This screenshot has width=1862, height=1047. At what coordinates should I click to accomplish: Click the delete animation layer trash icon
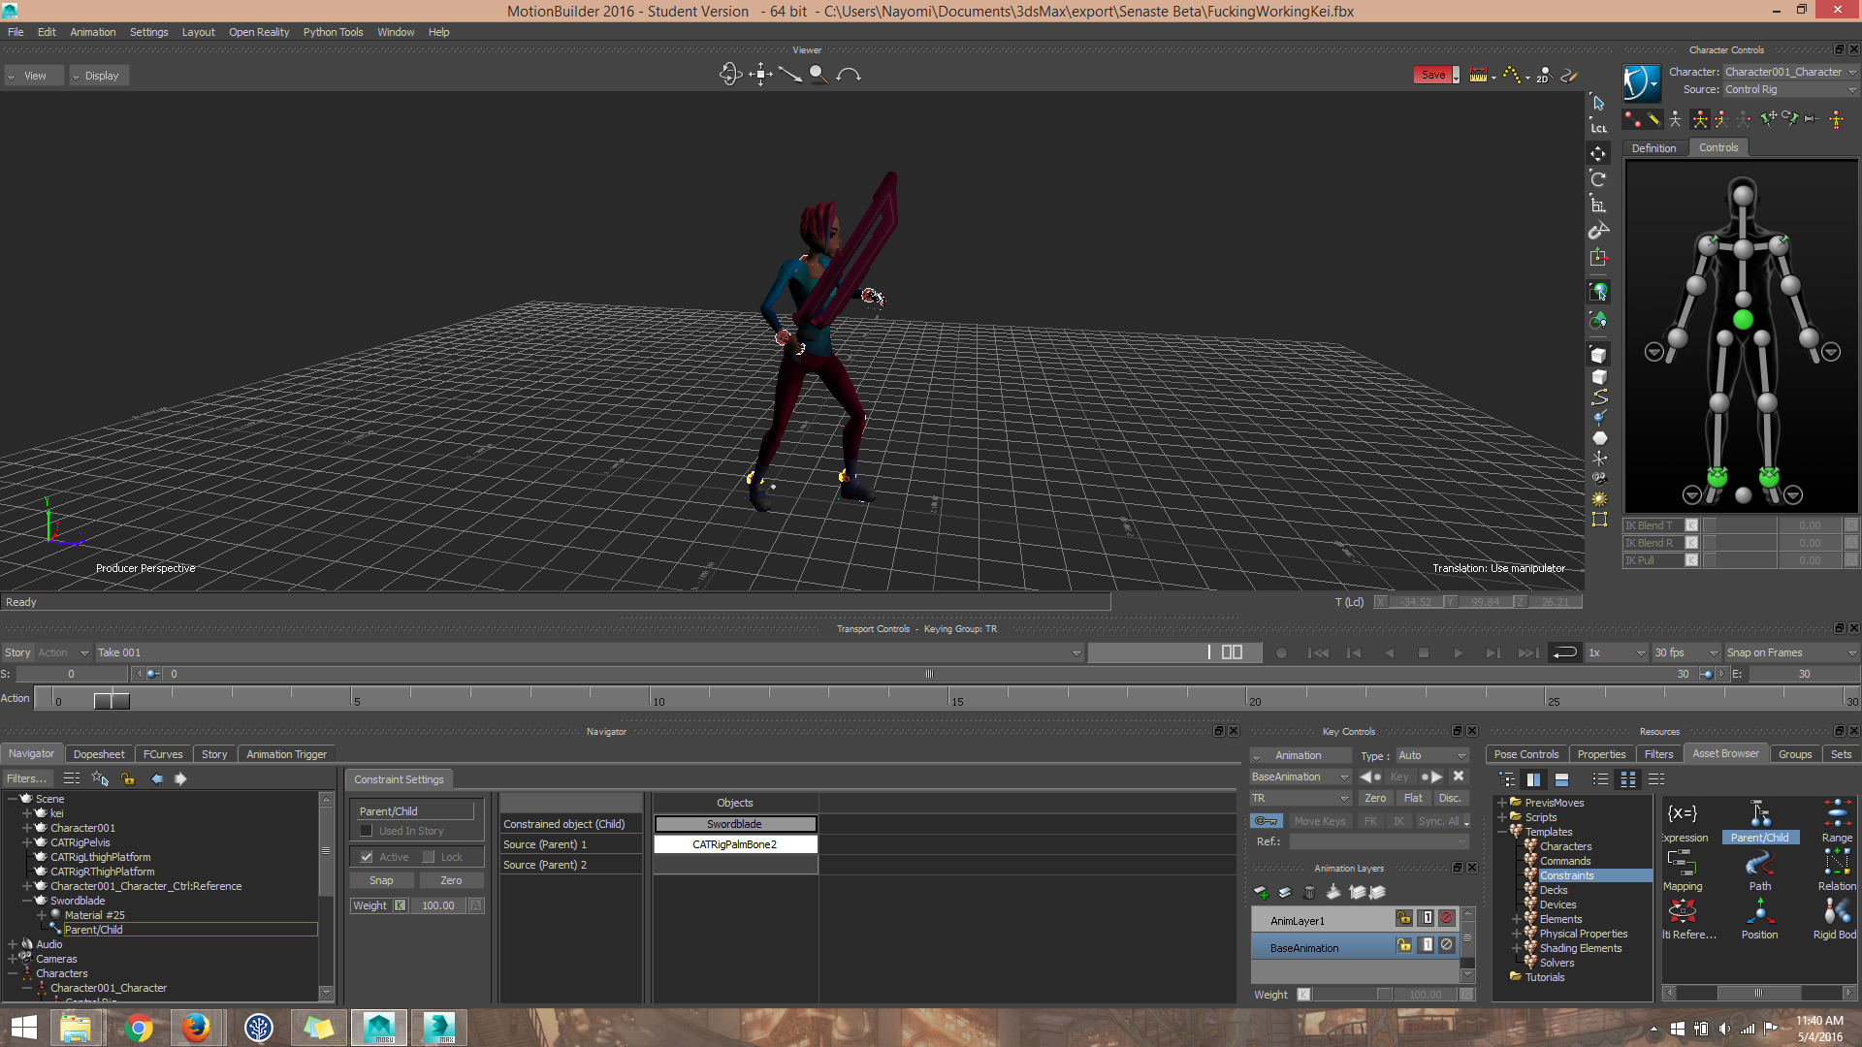pyautogui.click(x=1309, y=892)
